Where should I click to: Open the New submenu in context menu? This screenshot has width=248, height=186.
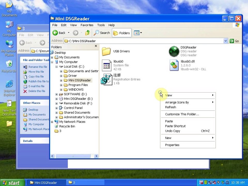188,138
